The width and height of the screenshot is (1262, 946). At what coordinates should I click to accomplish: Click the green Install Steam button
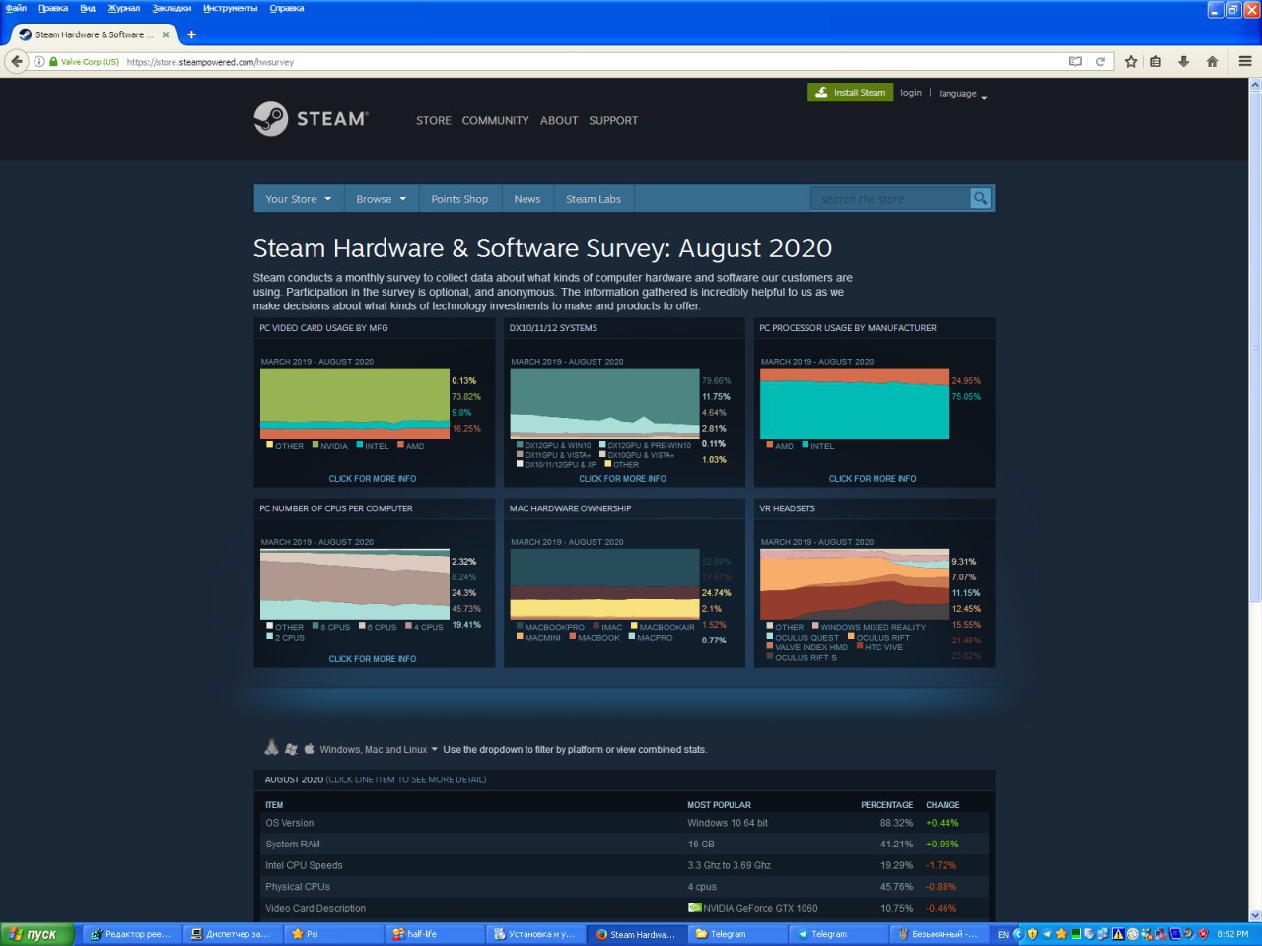coord(850,93)
